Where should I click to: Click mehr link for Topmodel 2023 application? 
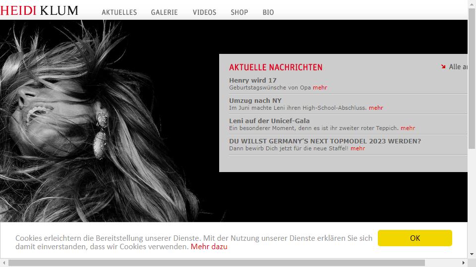coord(357,148)
